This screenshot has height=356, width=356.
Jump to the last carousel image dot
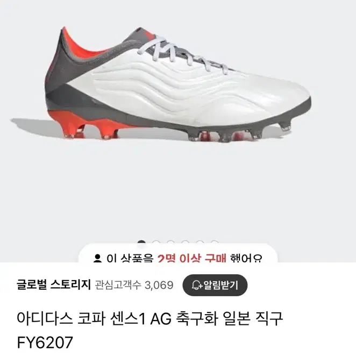pyautogui.click(x=215, y=242)
